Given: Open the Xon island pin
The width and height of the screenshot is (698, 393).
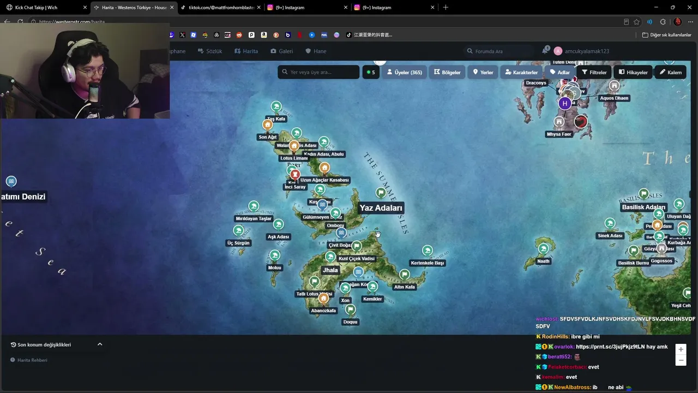Looking at the screenshot, I should point(345,288).
